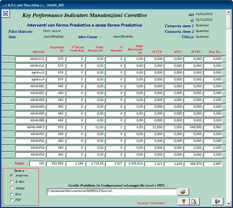Click Matricola field AGH8-PS4

[30, 155]
